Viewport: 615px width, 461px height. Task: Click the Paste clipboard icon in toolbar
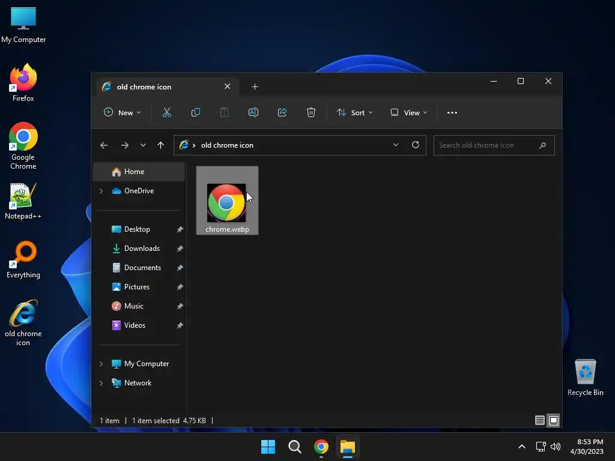click(x=225, y=112)
